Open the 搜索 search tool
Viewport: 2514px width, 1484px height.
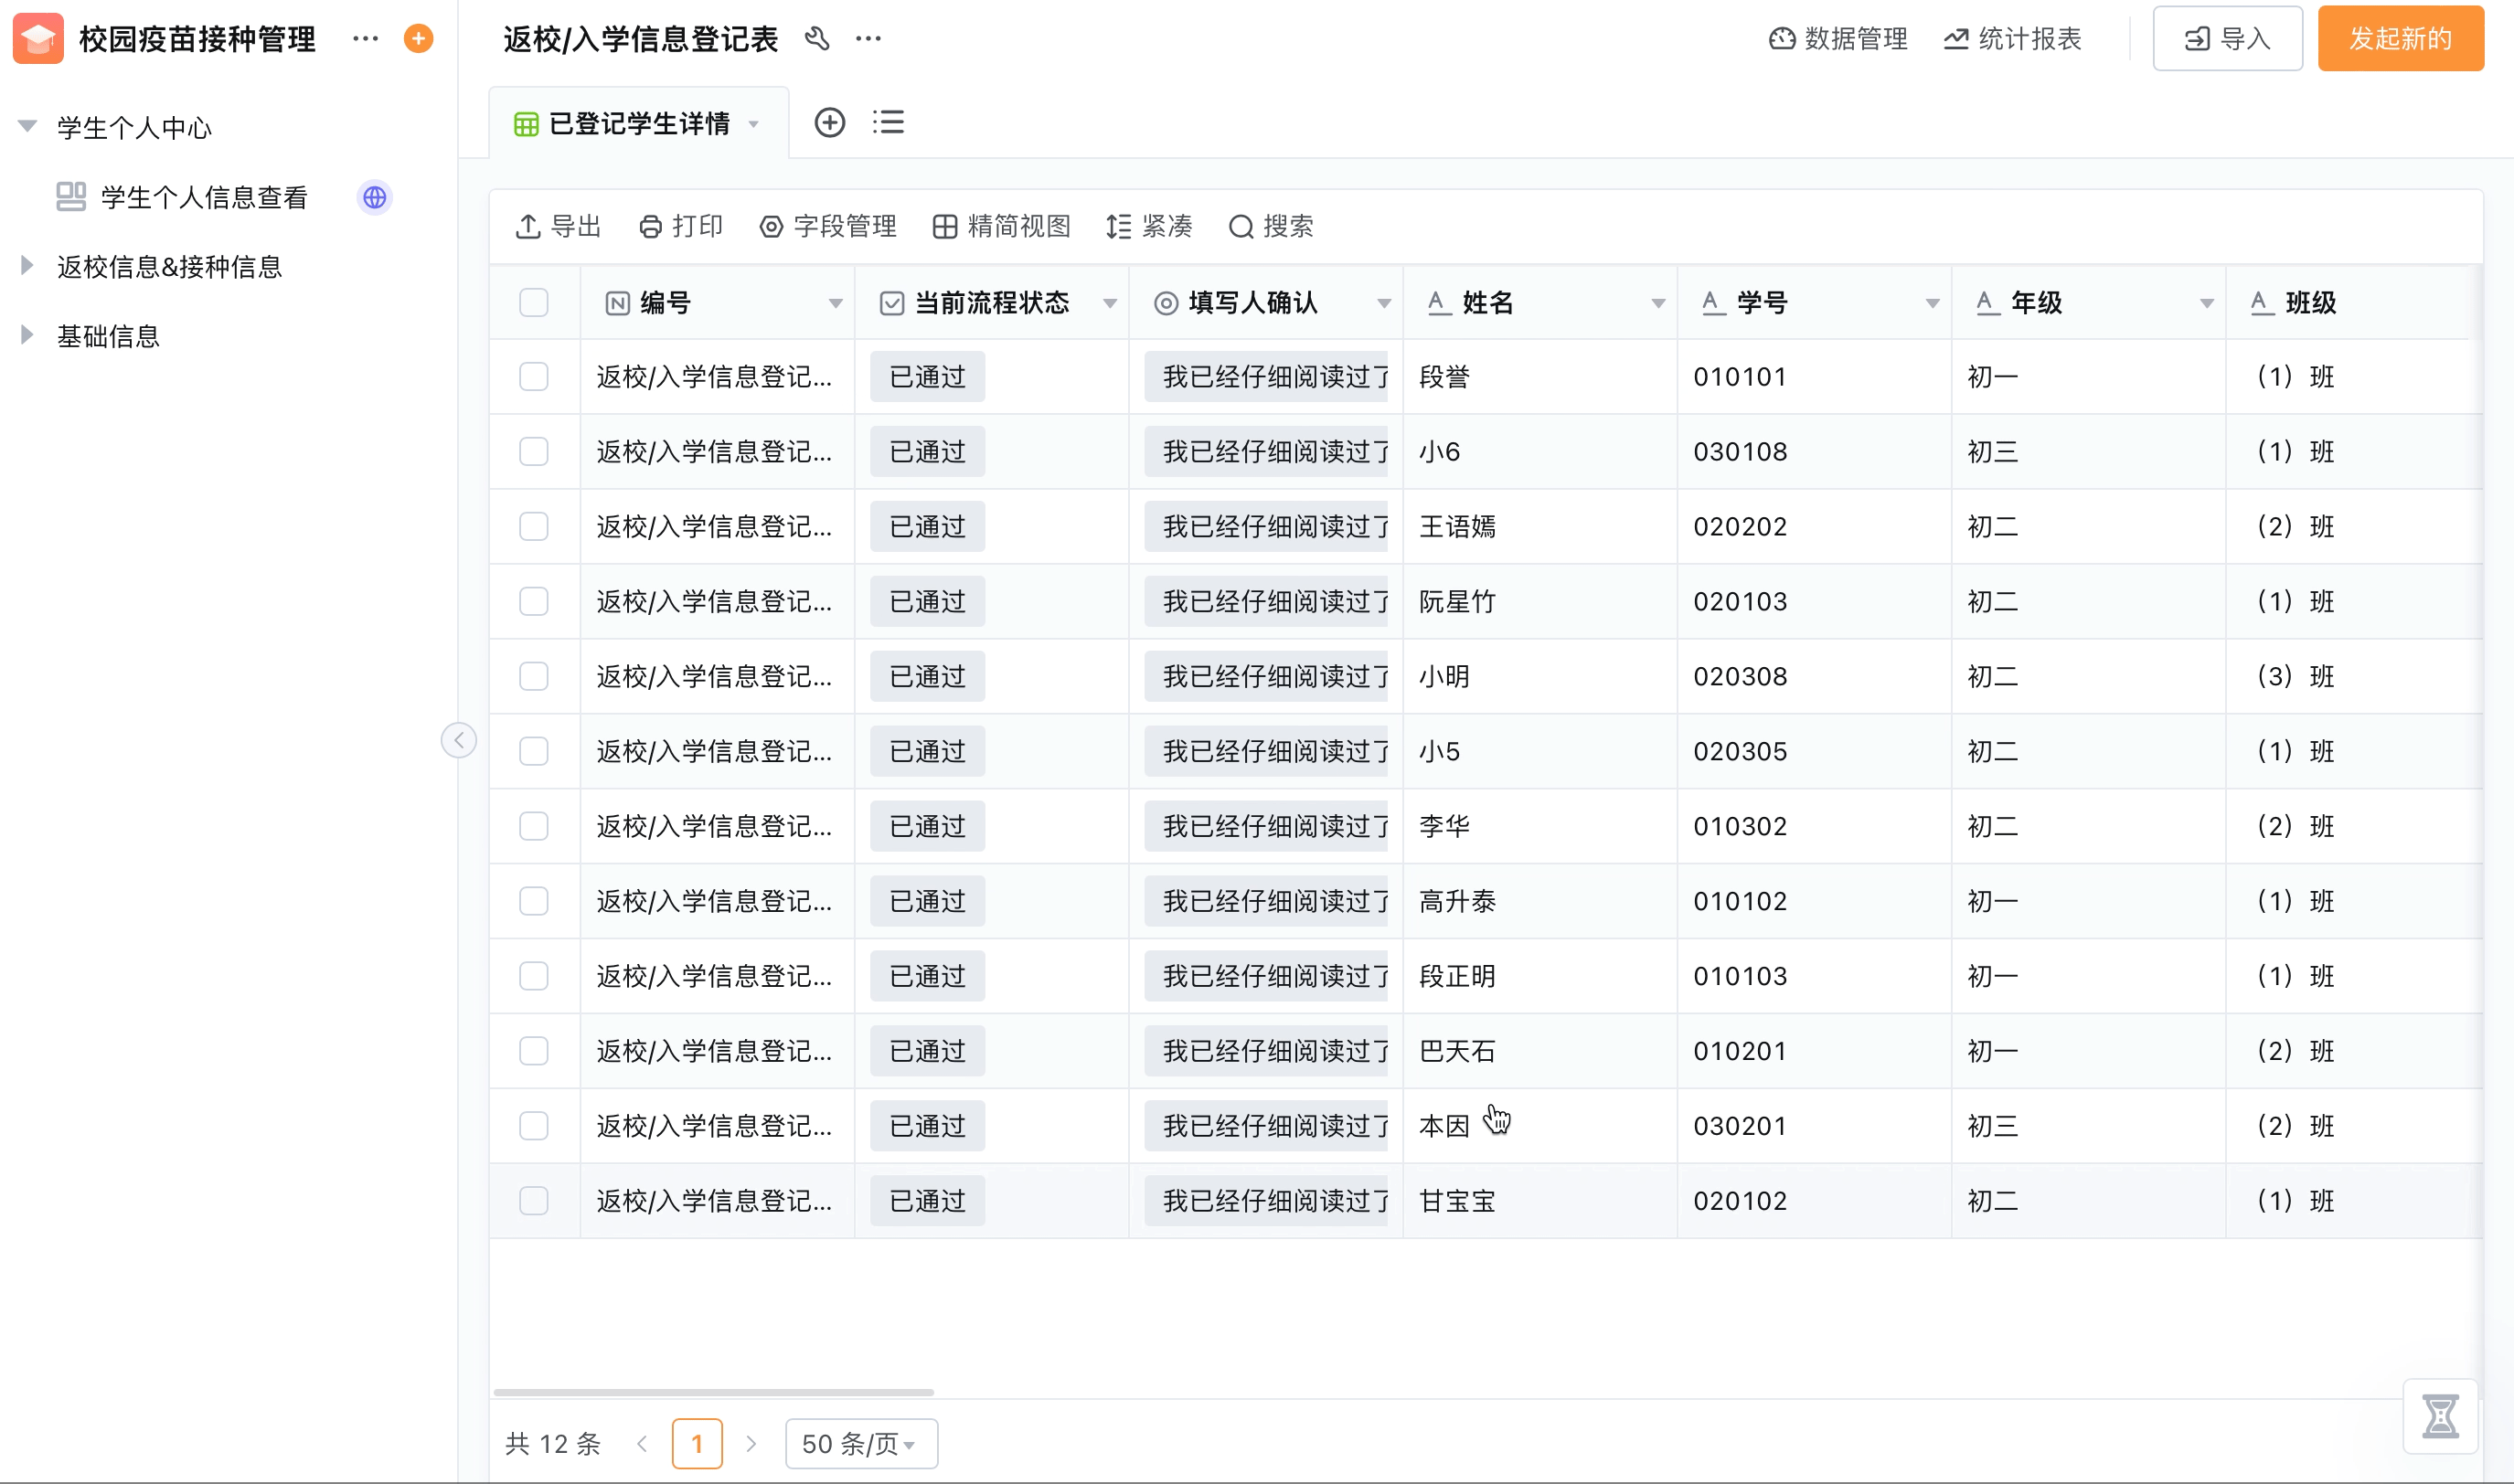pyautogui.click(x=1271, y=226)
